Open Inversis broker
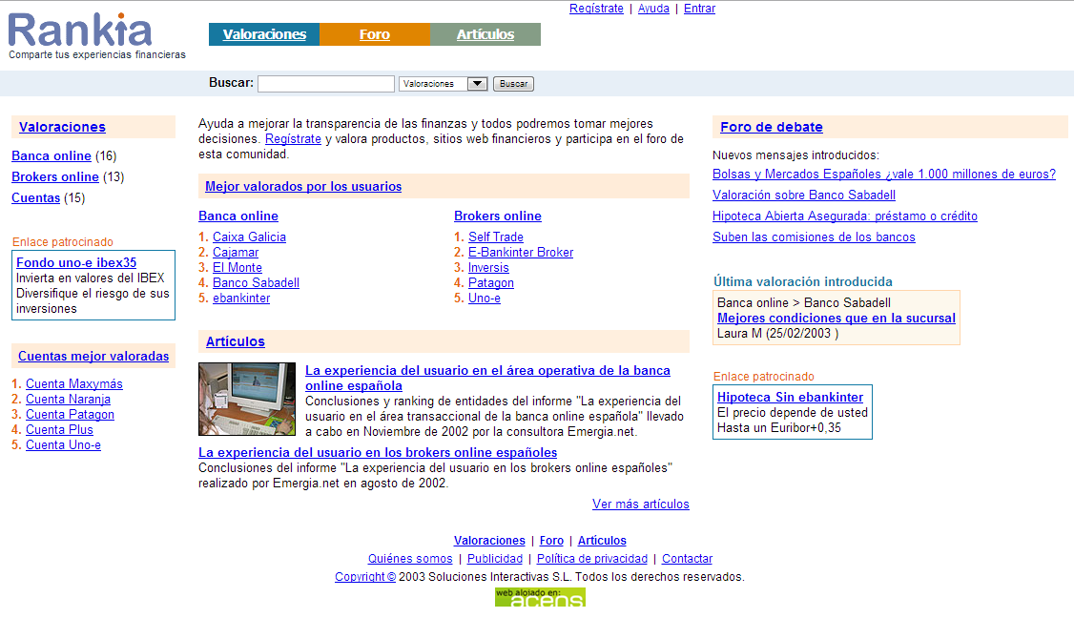Image resolution: width=1074 pixels, height=618 pixels. point(488,268)
